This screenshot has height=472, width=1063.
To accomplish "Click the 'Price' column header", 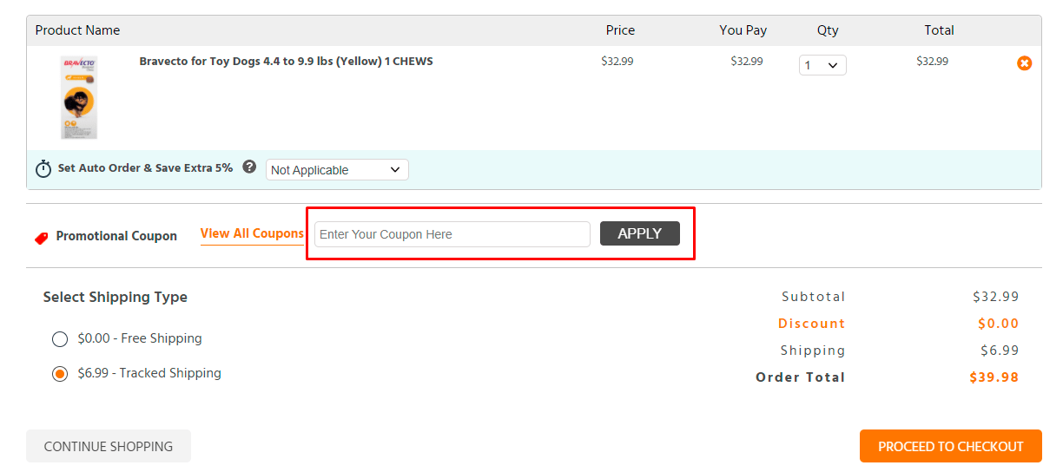I will point(620,30).
